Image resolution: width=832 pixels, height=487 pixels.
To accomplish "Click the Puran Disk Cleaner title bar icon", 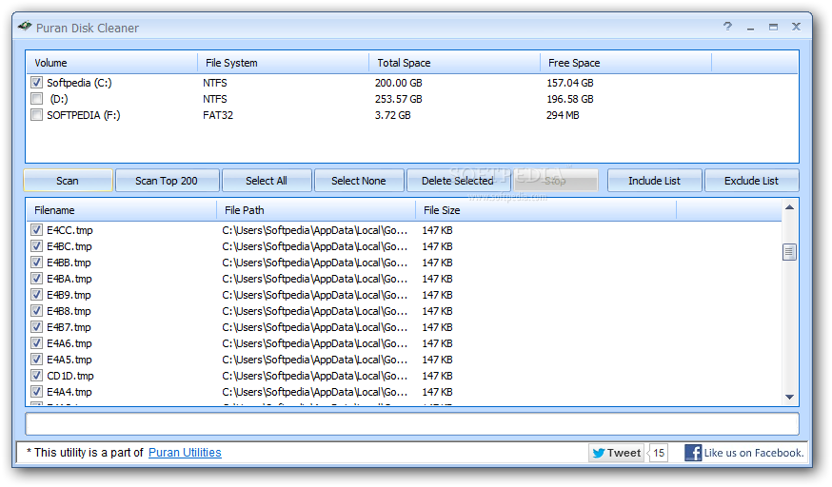I will click(x=25, y=27).
